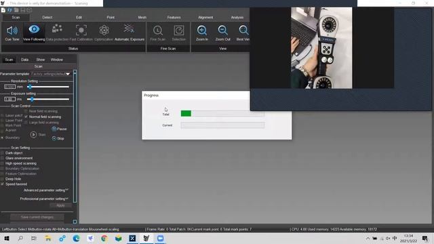Image resolution: width=434 pixels, height=244 pixels.
Task: Click the Start play icon in Scan Control
Action: pos(33,134)
